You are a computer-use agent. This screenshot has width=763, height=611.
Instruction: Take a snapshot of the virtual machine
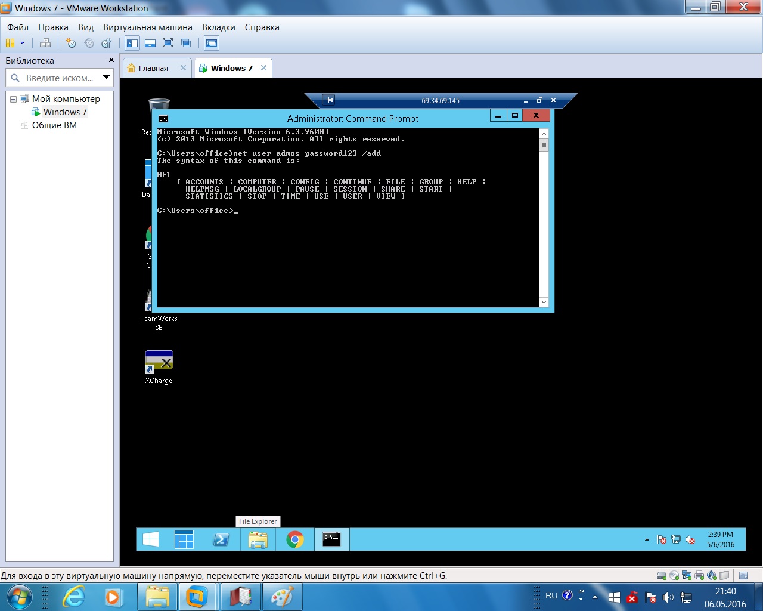(x=71, y=43)
